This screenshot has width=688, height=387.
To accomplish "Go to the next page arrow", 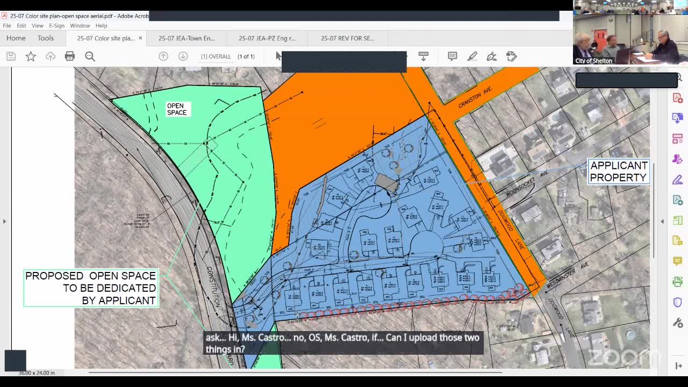I will (183, 56).
